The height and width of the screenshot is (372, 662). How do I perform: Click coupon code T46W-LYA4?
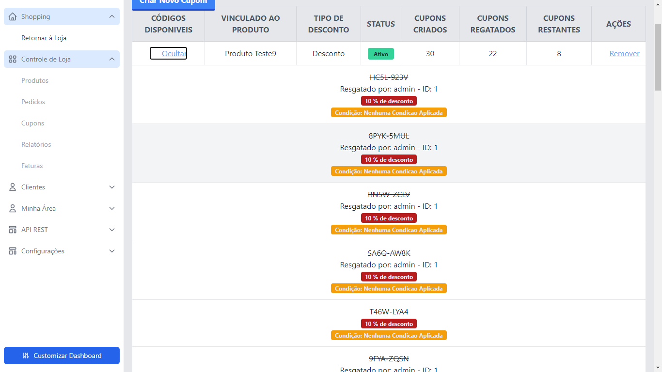pyautogui.click(x=389, y=311)
